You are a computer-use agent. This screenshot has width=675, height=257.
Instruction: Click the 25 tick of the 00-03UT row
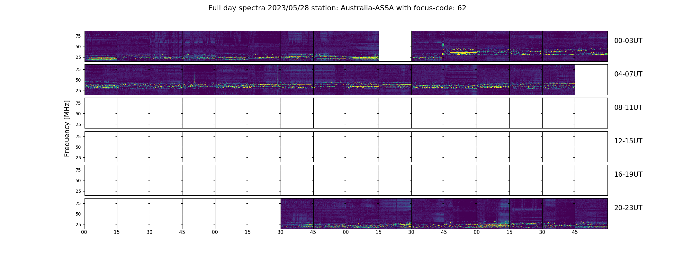point(78,57)
